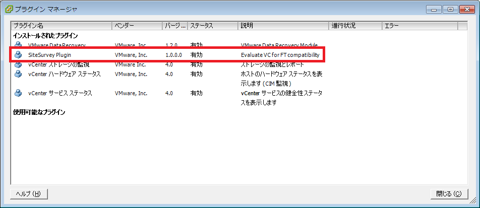Click 有効 status of vCenter サービス ステータス
This screenshot has width=480, height=208.
(x=196, y=93)
